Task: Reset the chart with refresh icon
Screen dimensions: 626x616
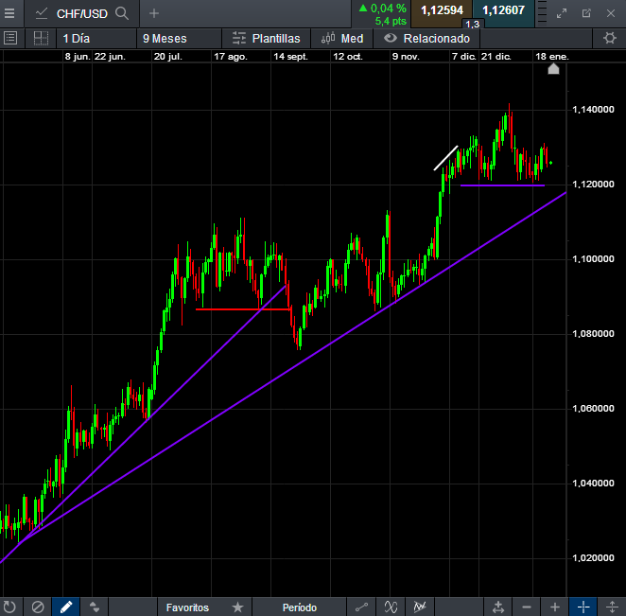Action: pos(9,607)
